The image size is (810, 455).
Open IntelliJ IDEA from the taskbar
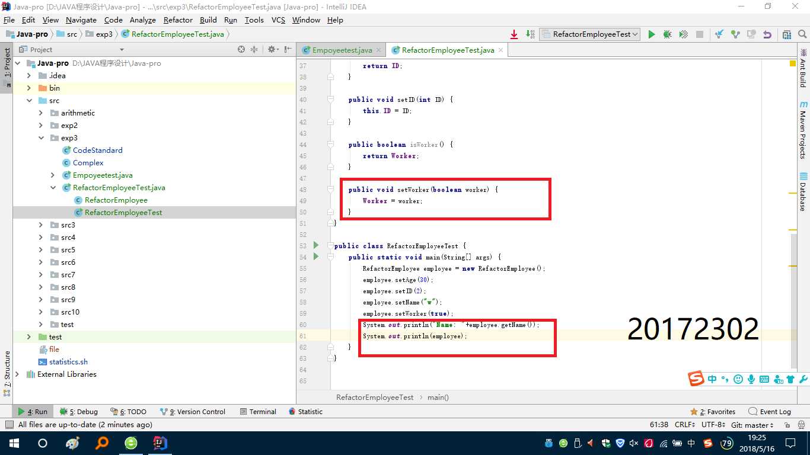160,443
